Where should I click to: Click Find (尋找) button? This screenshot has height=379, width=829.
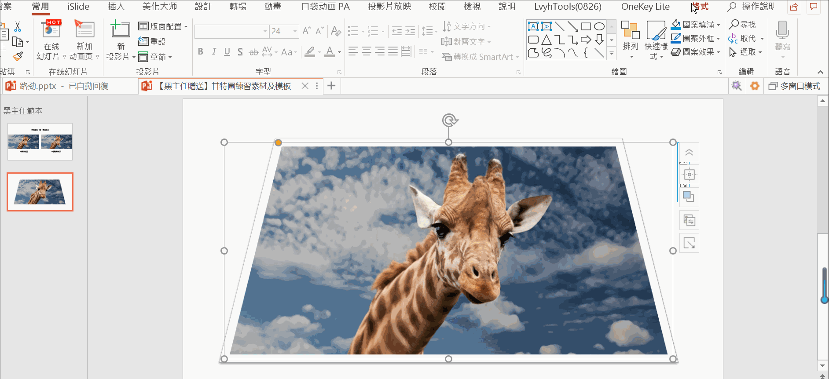(742, 25)
